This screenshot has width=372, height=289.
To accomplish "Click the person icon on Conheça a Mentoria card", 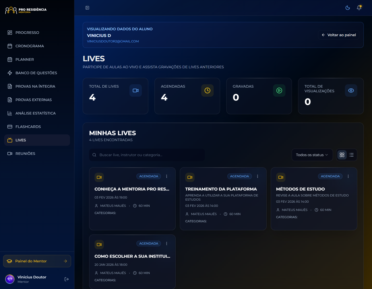I will point(96,206).
